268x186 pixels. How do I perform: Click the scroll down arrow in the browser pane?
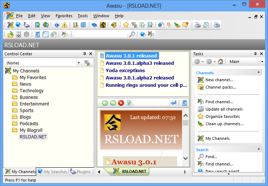(x=185, y=158)
